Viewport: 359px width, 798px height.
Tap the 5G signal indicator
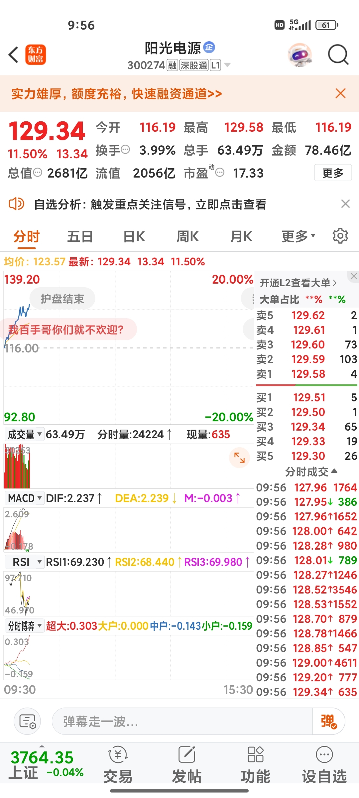(300, 25)
